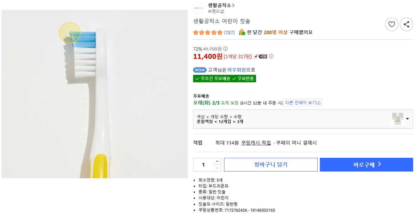The width and height of the screenshot is (420, 221).
Task: Click the orange five-star rating icons
Action: pos(208,33)
